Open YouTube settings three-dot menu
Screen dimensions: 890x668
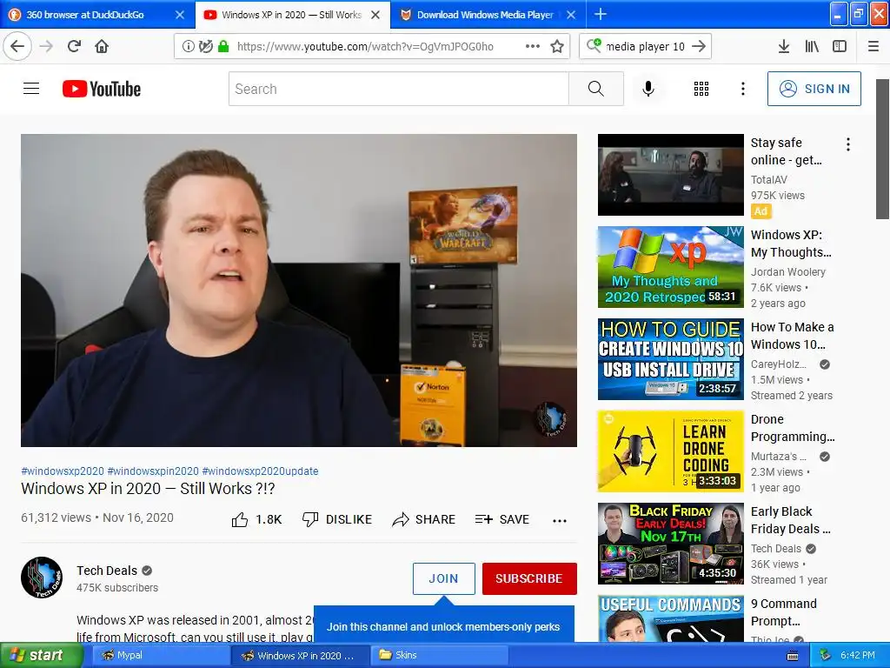point(742,89)
